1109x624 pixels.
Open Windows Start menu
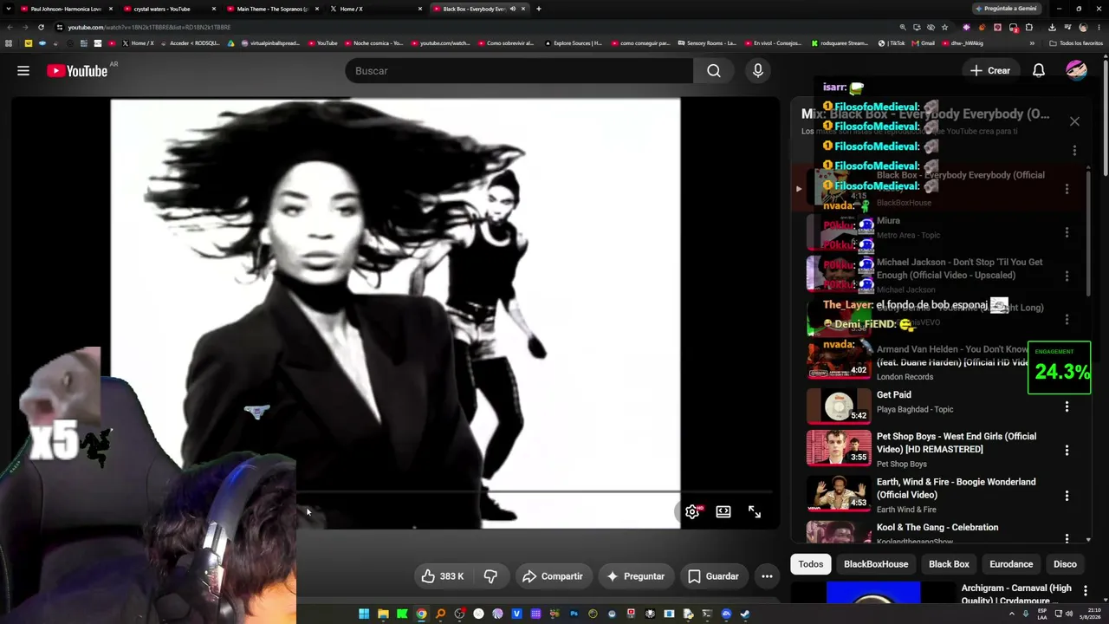point(364,614)
